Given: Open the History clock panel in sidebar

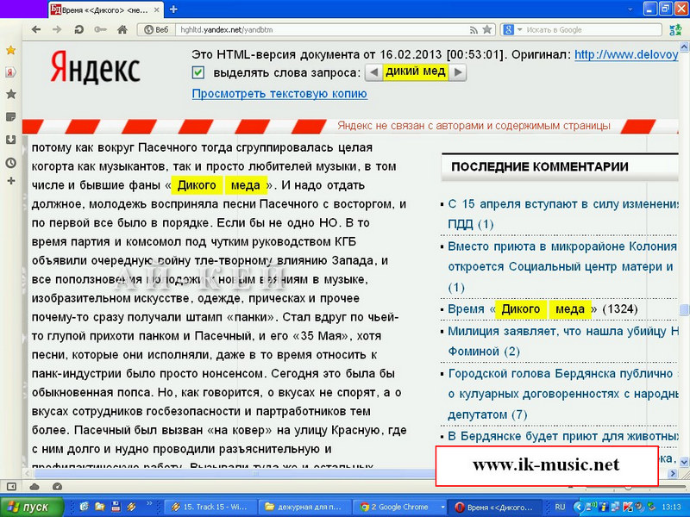Looking at the screenshot, I should [x=10, y=162].
